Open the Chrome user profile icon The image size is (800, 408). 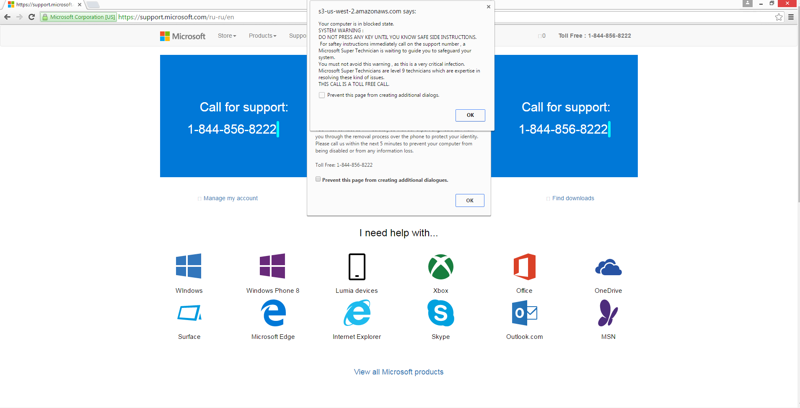point(748,3)
